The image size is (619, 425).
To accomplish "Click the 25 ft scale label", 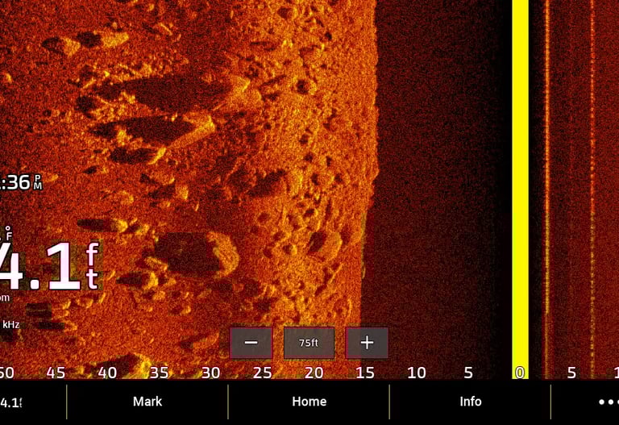I will (262, 373).
